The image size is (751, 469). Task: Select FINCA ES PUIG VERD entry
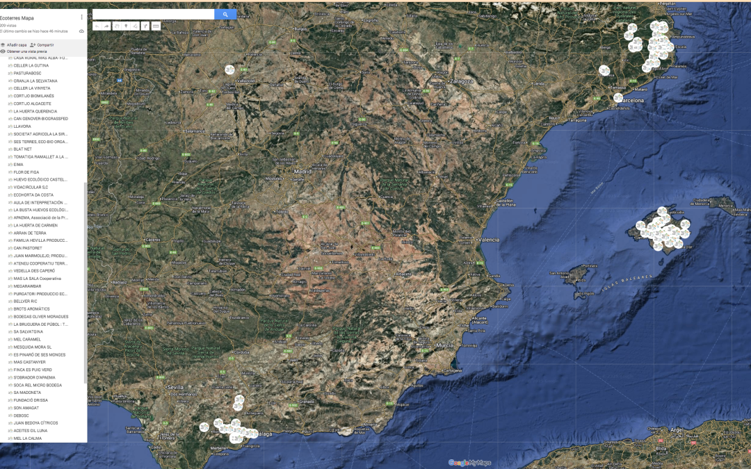(33, 370)
